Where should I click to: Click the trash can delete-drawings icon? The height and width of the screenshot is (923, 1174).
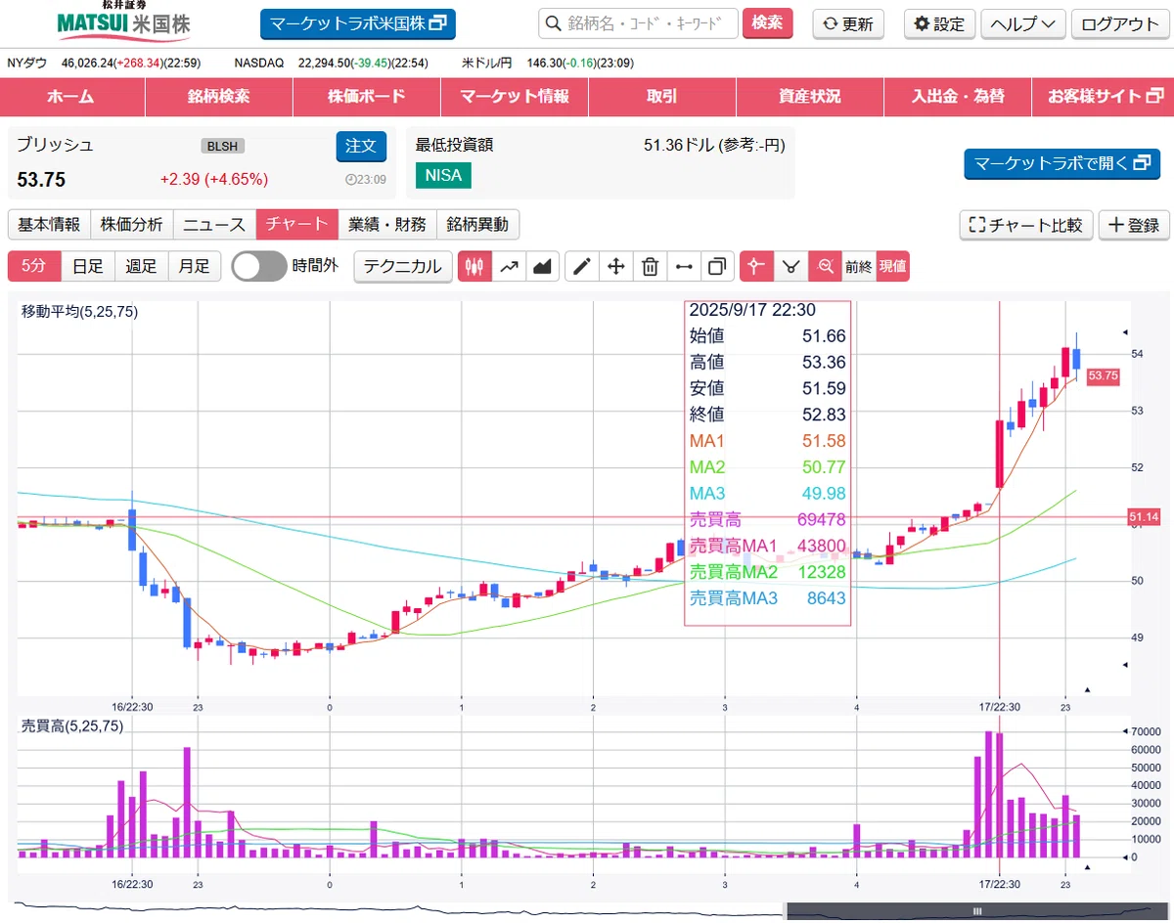(x=650, y=266)
